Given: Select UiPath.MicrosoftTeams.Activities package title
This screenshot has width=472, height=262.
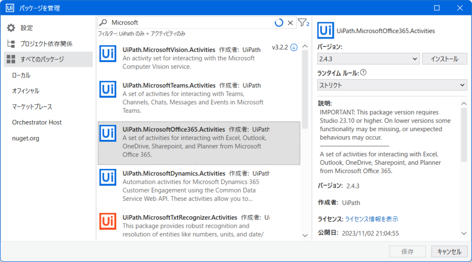Looking at the screenshot, I should point(169,86).
